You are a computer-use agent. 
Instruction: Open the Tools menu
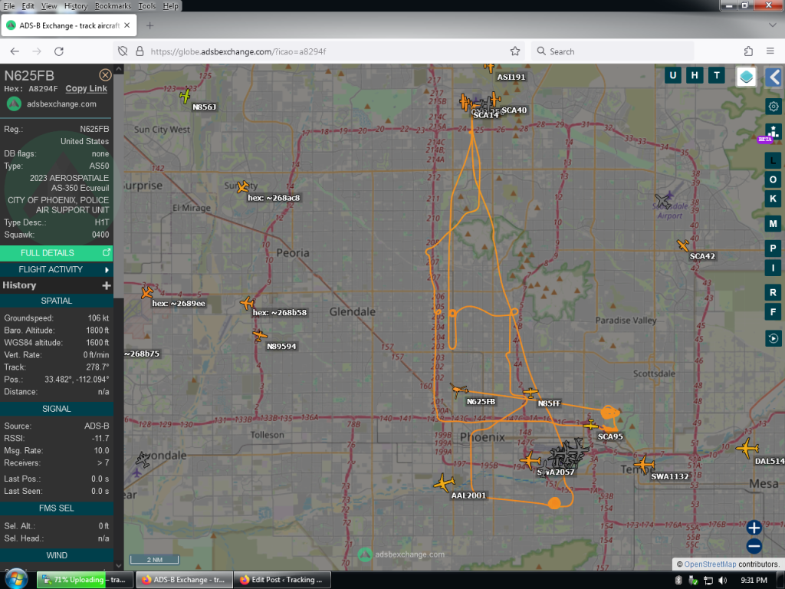pyautogui.click(x=146, y=6)
